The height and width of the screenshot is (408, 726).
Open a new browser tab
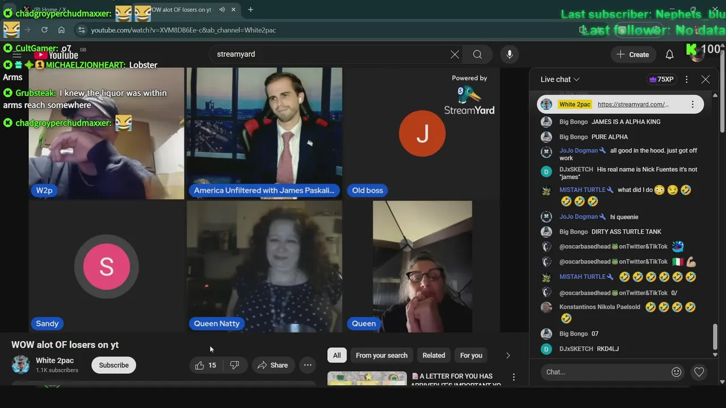pyautogui.click(x=250, y=10)
